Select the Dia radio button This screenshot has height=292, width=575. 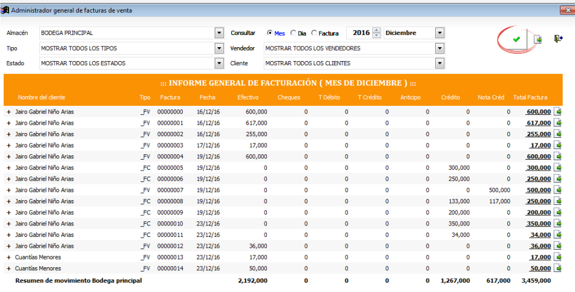[293, 33]
